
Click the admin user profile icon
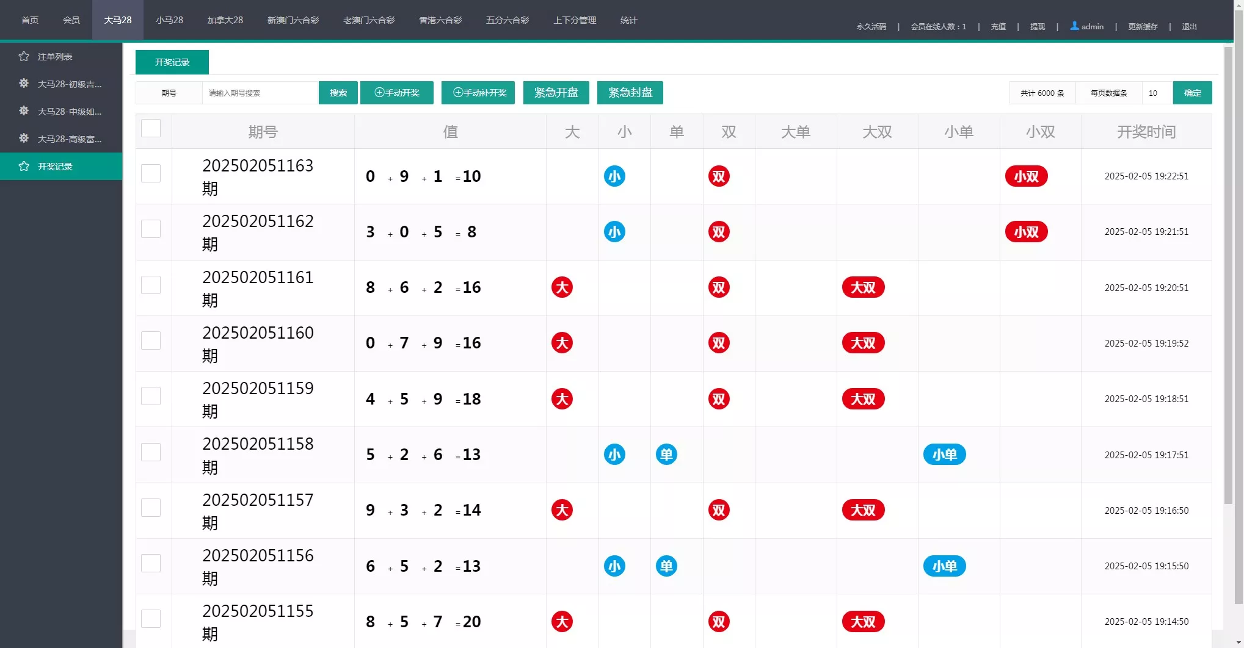tap(1074, 26)
